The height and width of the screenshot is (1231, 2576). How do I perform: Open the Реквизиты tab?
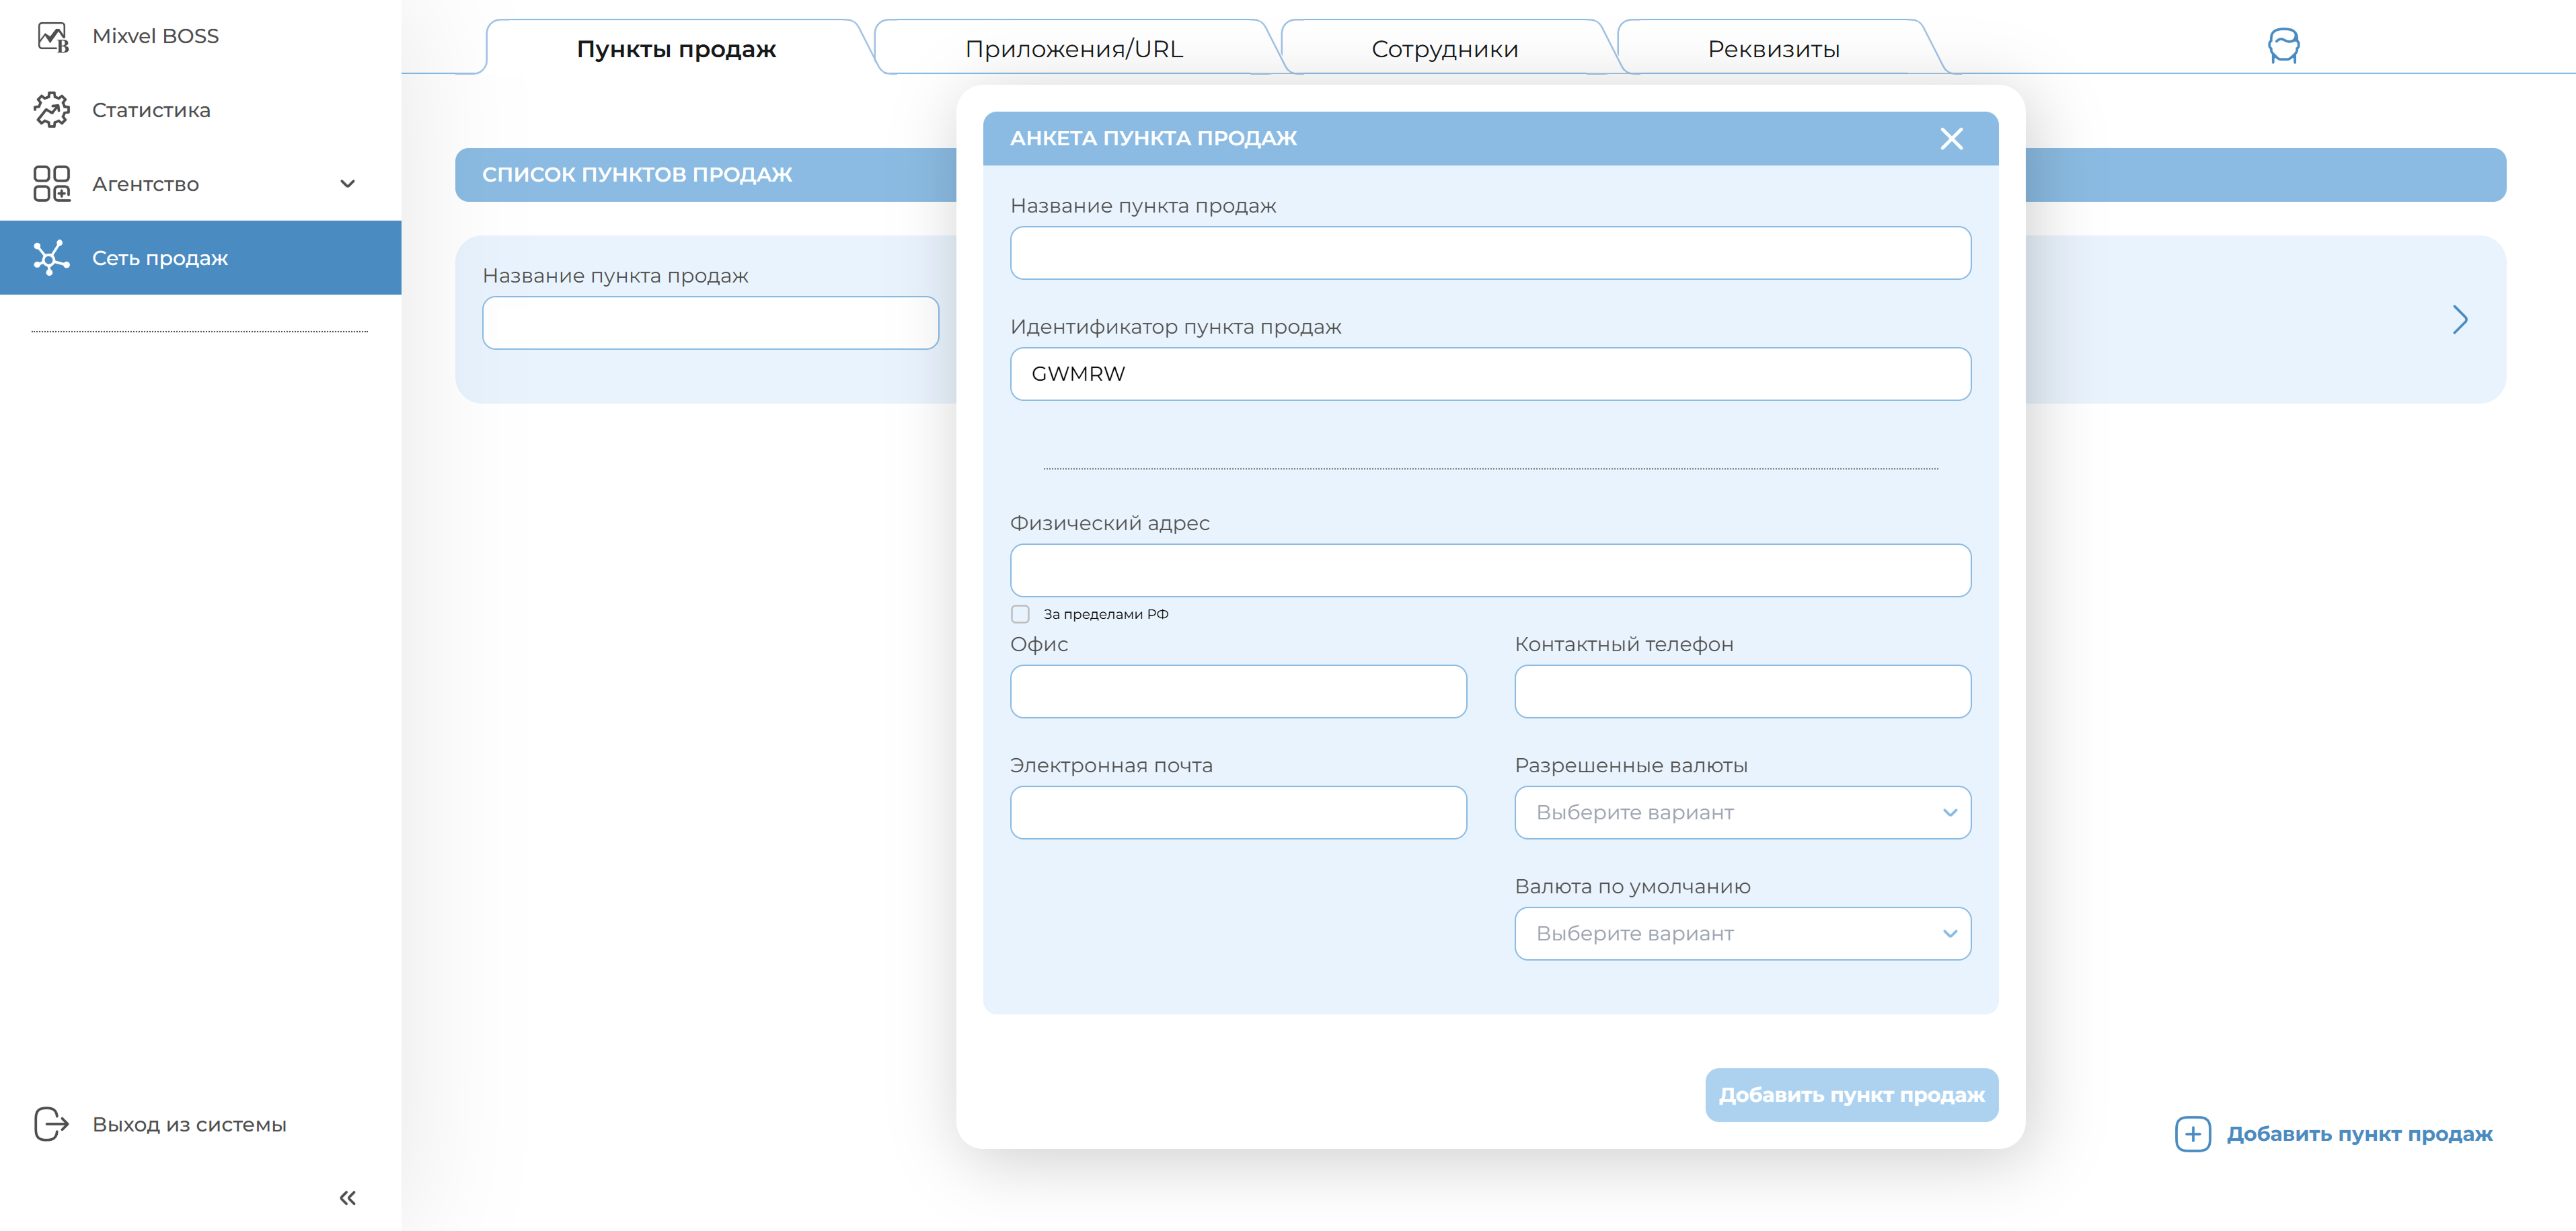click(1773, 49)
